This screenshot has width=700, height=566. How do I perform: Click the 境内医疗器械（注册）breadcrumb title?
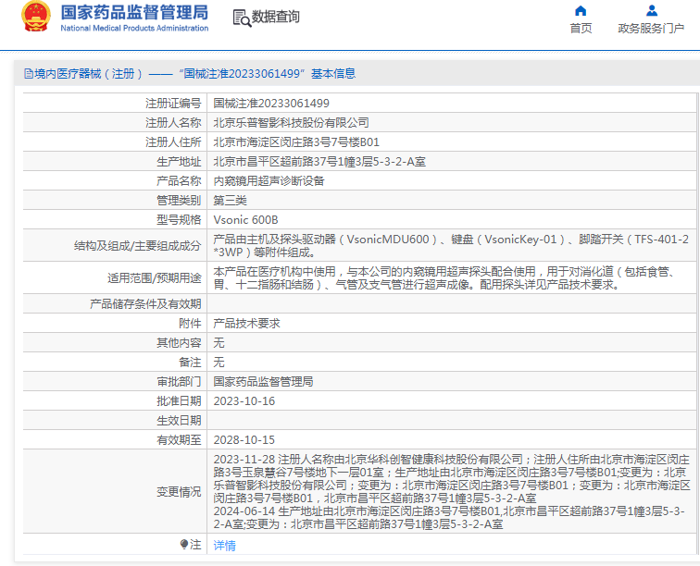pyautogui.click(x=88, y=74)
